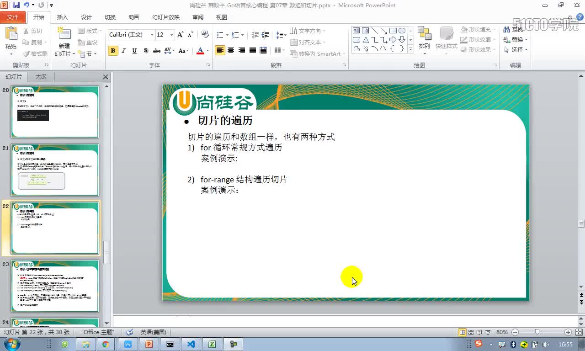Switch to Reading view icon
Screen dimensions: 585x351
[479, 332]
